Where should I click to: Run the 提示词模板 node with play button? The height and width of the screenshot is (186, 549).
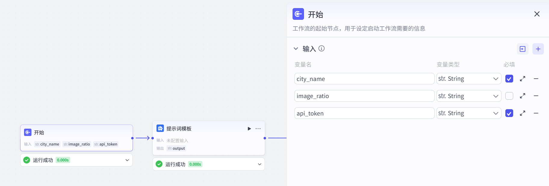point(249,129)
